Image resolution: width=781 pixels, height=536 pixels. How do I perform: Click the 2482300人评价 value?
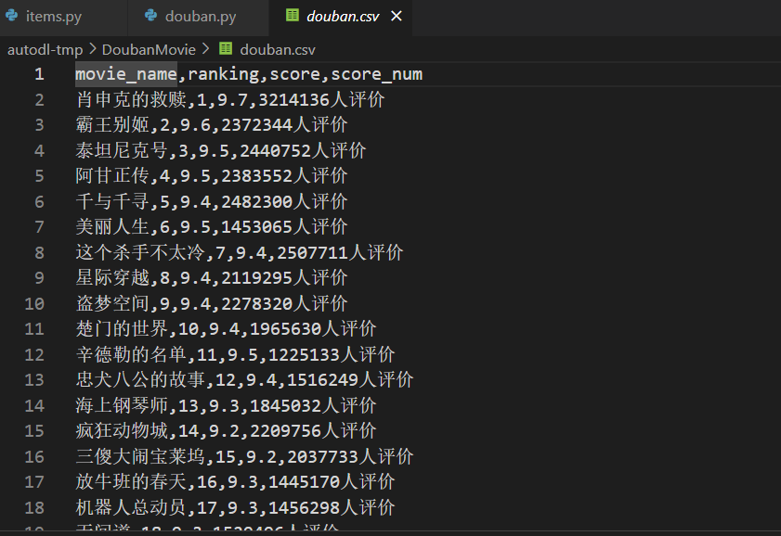(x=284, y=201)
